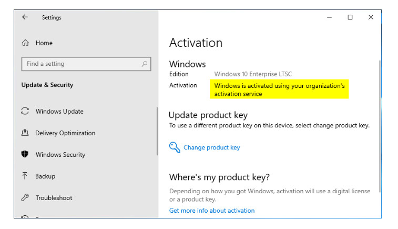398x229 pixels.
Task: Click the main page vertical scrollbar
Action: pos(380,126)
